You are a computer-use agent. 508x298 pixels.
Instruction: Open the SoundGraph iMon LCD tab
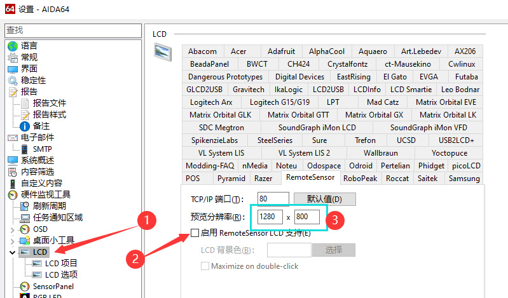[x=317, y=128]
